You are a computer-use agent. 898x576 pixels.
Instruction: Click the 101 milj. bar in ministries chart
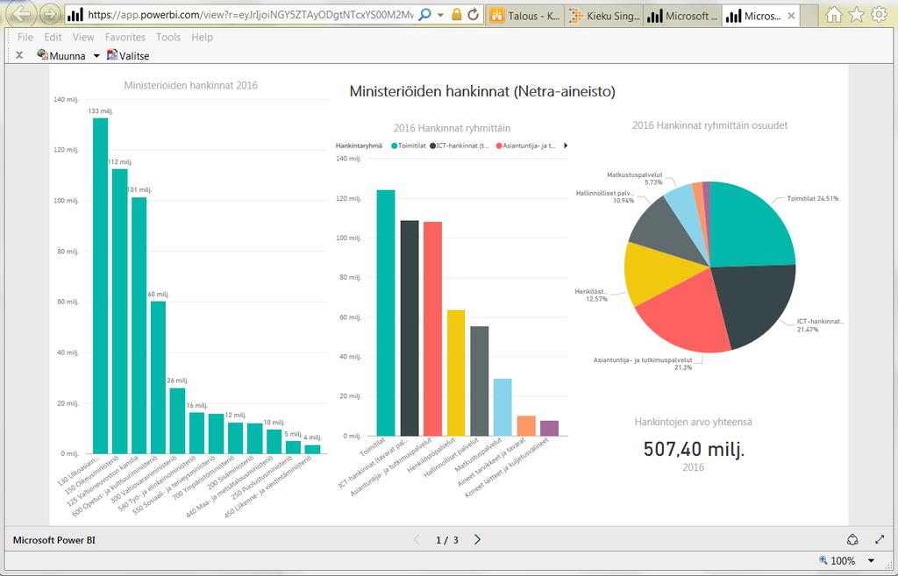coord(139,326)
